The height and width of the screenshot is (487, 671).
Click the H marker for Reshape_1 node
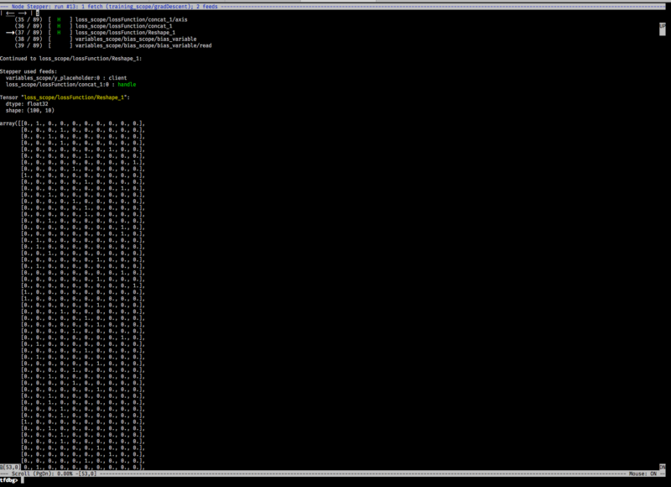click(59, 33)
